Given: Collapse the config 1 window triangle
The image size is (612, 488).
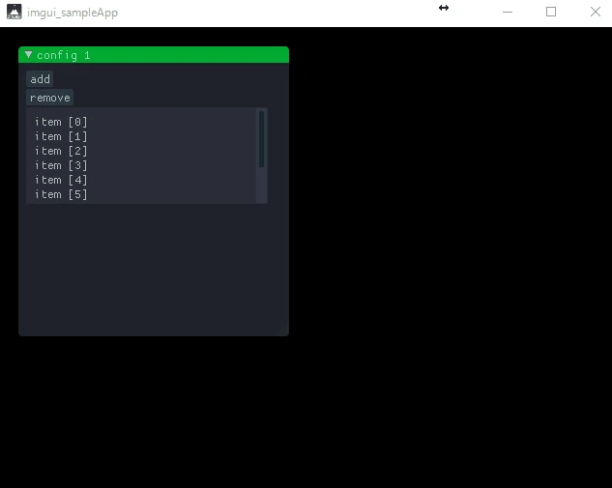Looking at the screenshot, I should [x=28, y=55].
